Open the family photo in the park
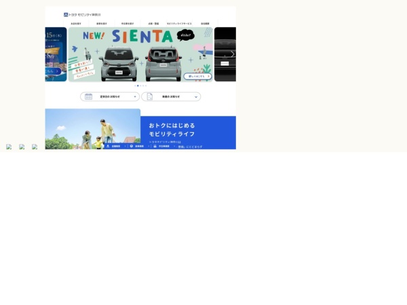Image resolution: width=407 pixels, height=305 pixels. (93, 129)
